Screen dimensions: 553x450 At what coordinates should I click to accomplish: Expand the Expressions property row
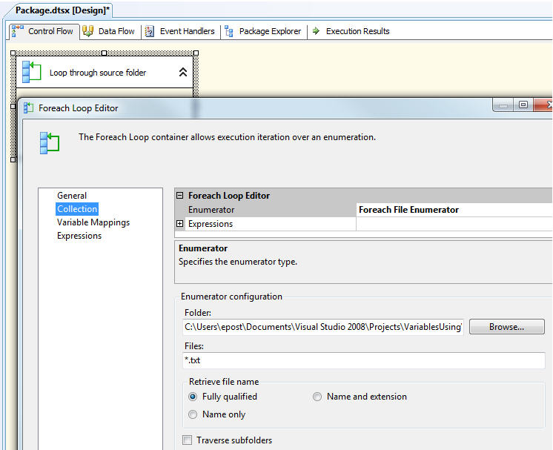tap(180, 224)
